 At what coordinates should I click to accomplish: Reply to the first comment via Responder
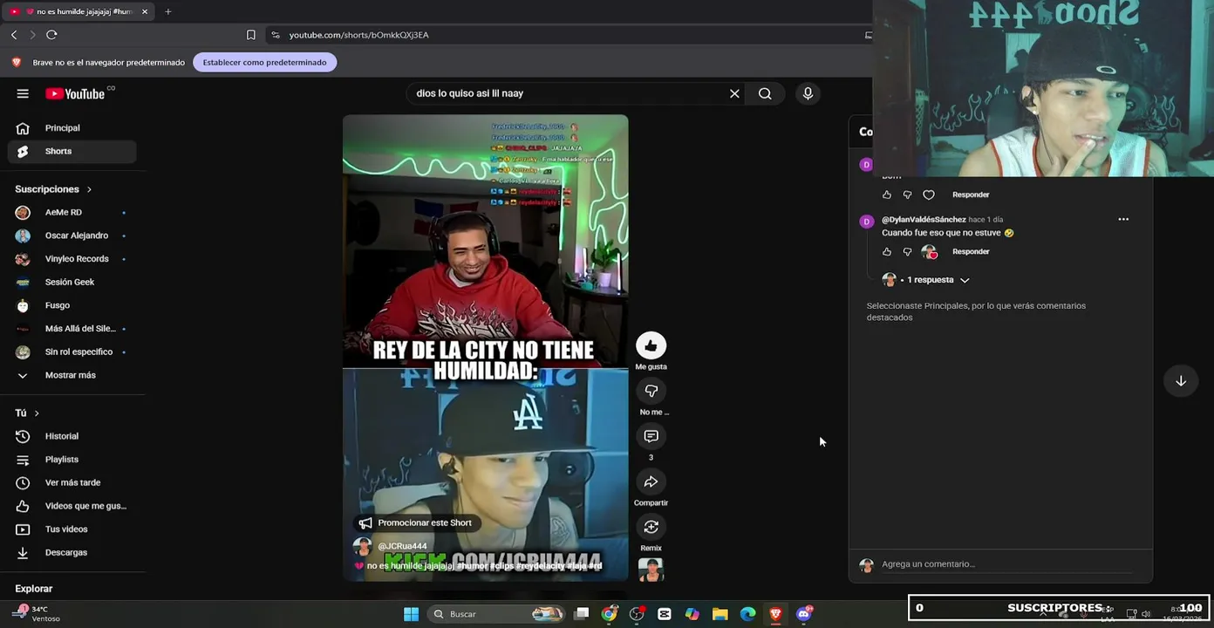click(x=971, y=195)
